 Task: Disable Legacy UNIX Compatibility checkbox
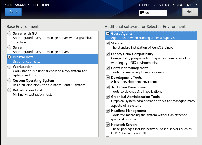pyautogui.click(x=108, y=54)
